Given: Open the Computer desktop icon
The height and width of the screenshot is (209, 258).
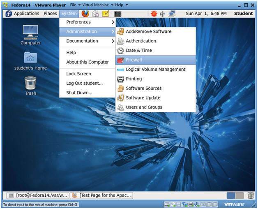Looking at the screenshot, I should pos(30,35).
